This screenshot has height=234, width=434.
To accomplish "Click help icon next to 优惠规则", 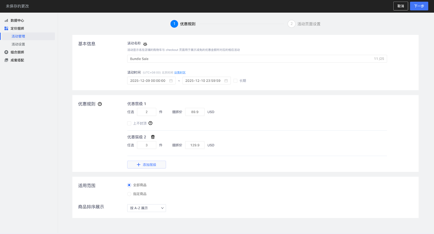I will click(100, 104).
